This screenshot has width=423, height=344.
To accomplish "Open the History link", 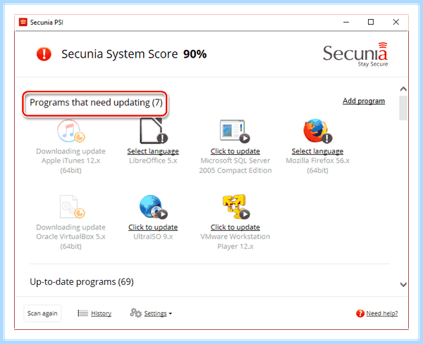I will 101,313.
